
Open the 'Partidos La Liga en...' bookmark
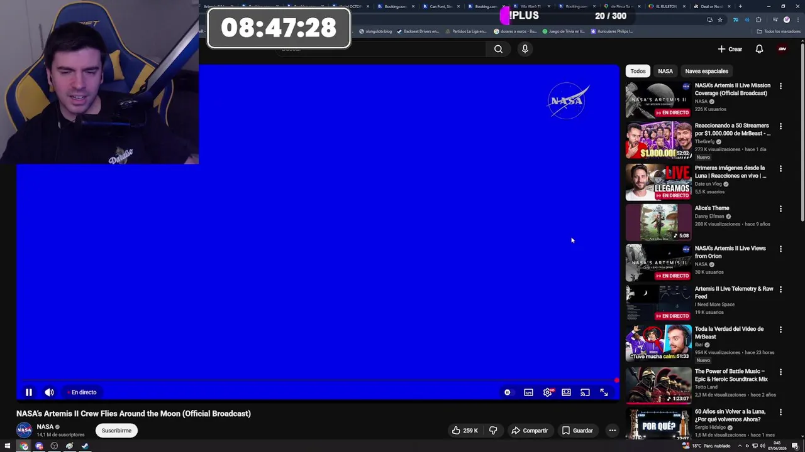click(x=466, y=31)
